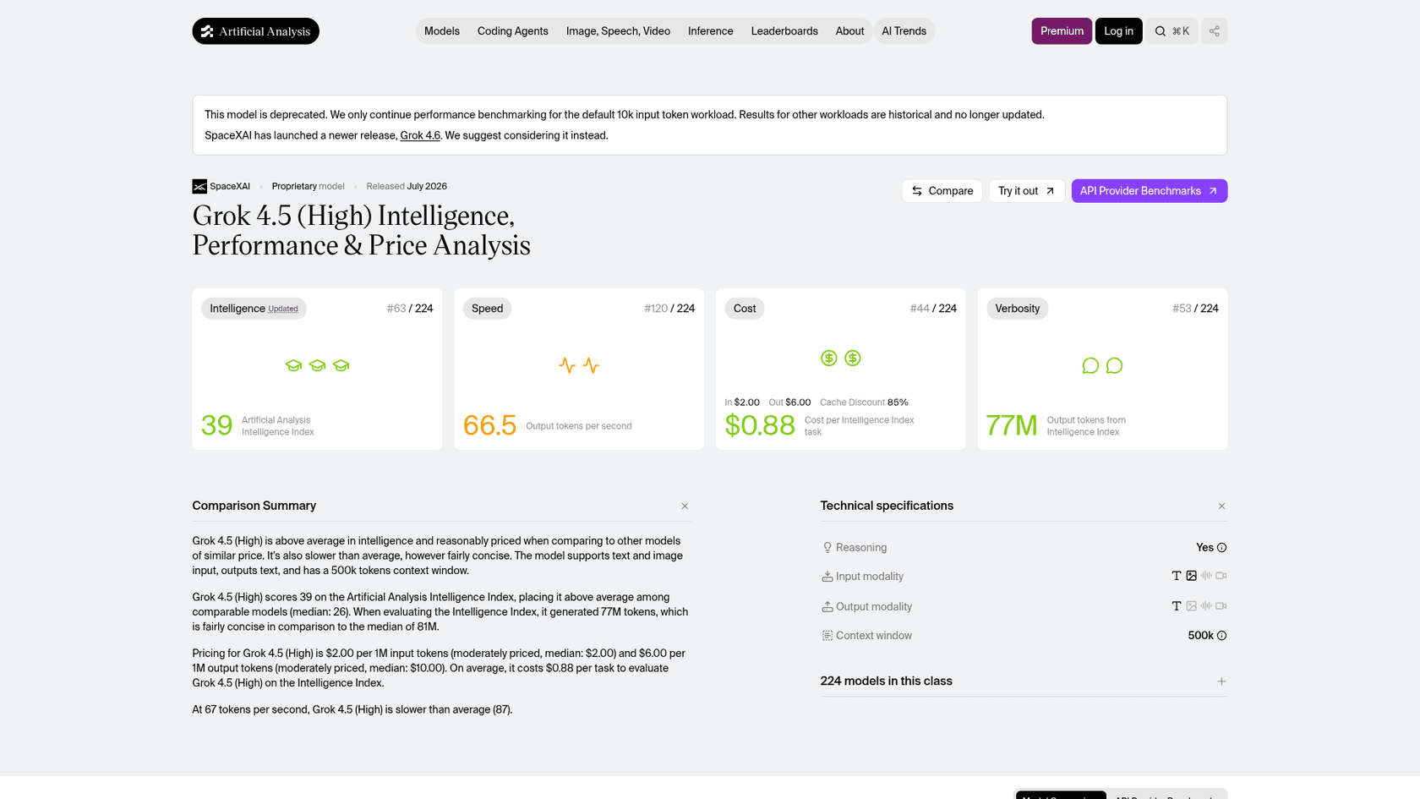Collapse the Comparison Summary section
Image resolution: width=1420 pixels, height=799 pixels.
tap(685, 506)
